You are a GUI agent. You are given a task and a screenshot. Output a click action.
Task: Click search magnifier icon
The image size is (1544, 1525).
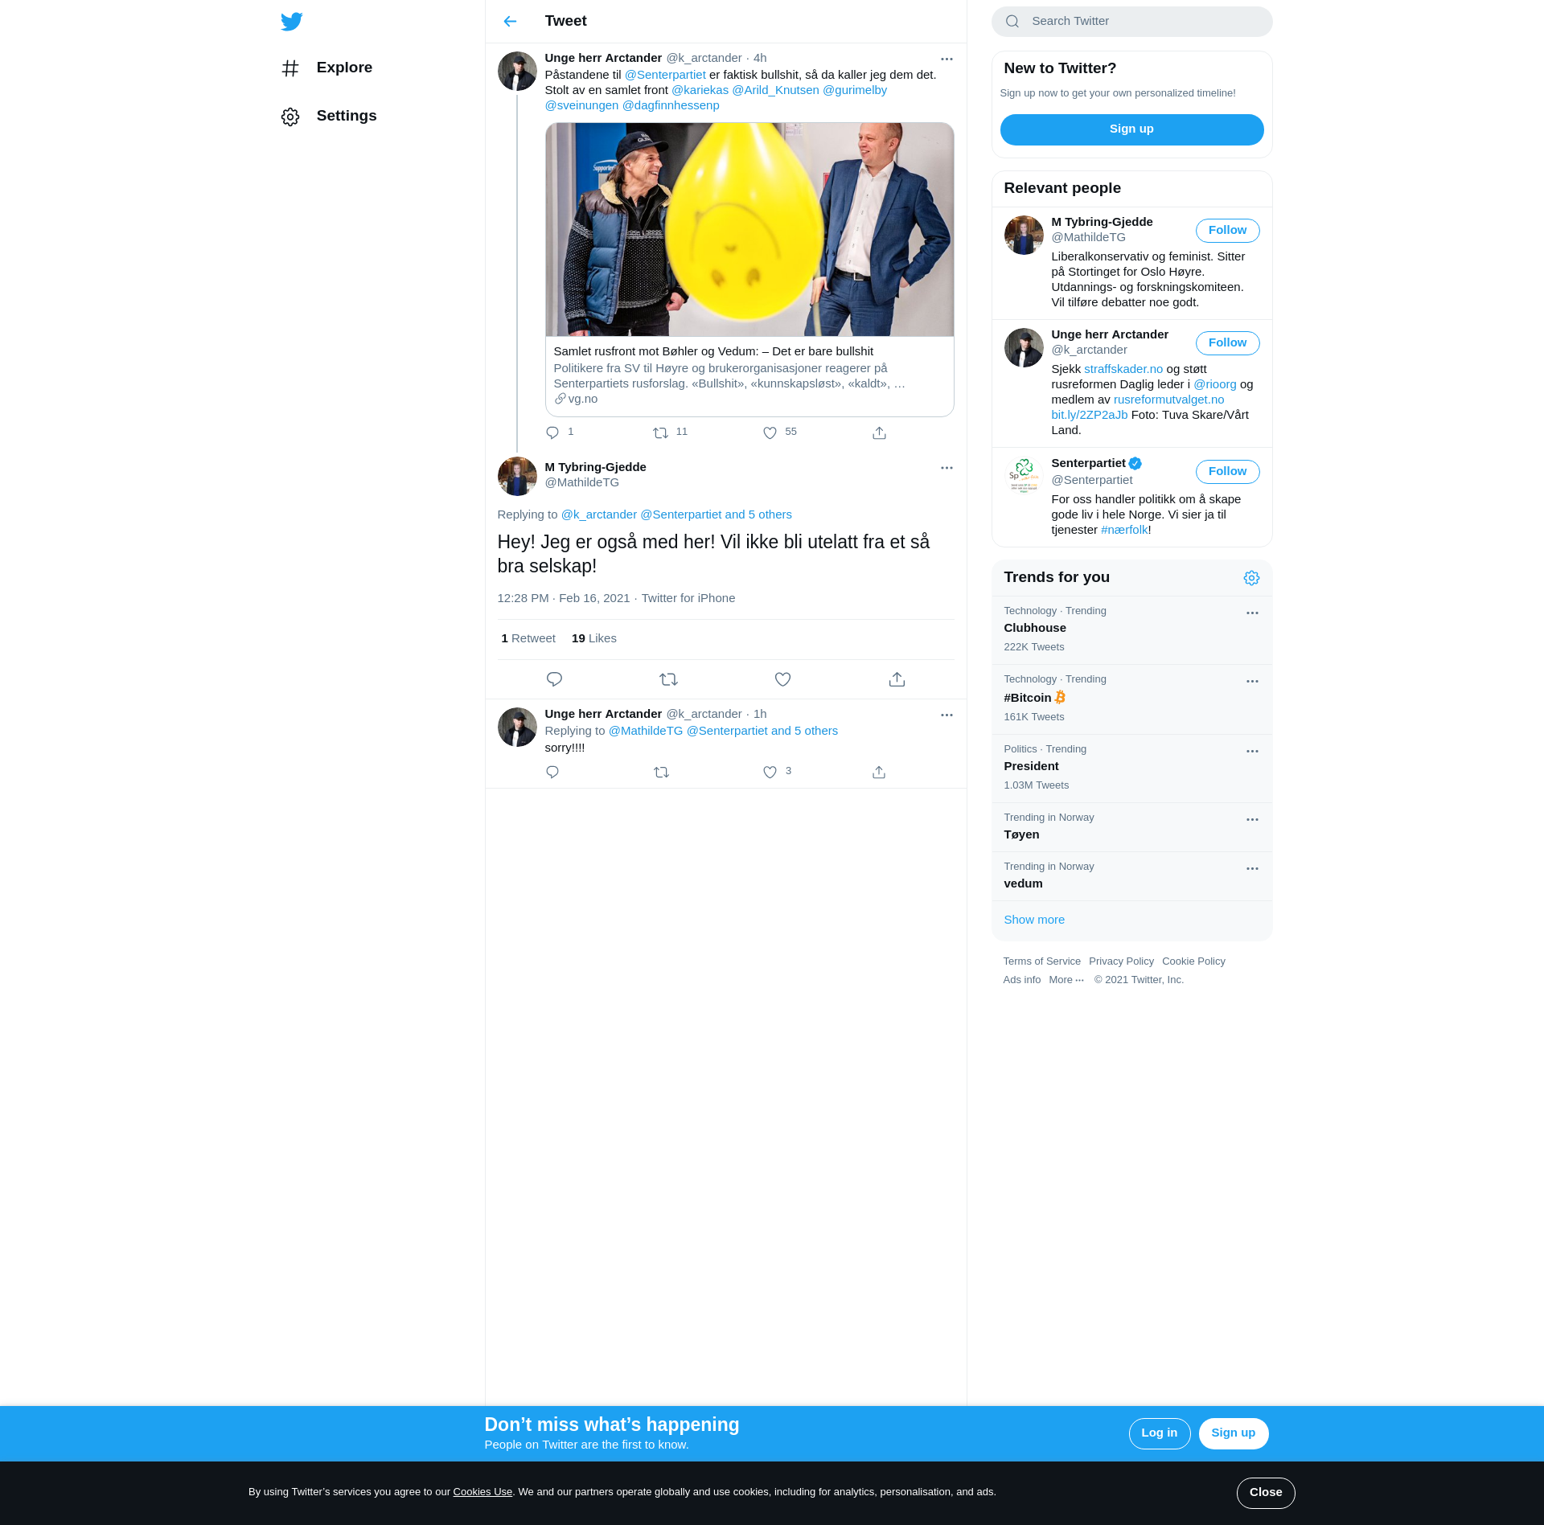point(1012,22)
